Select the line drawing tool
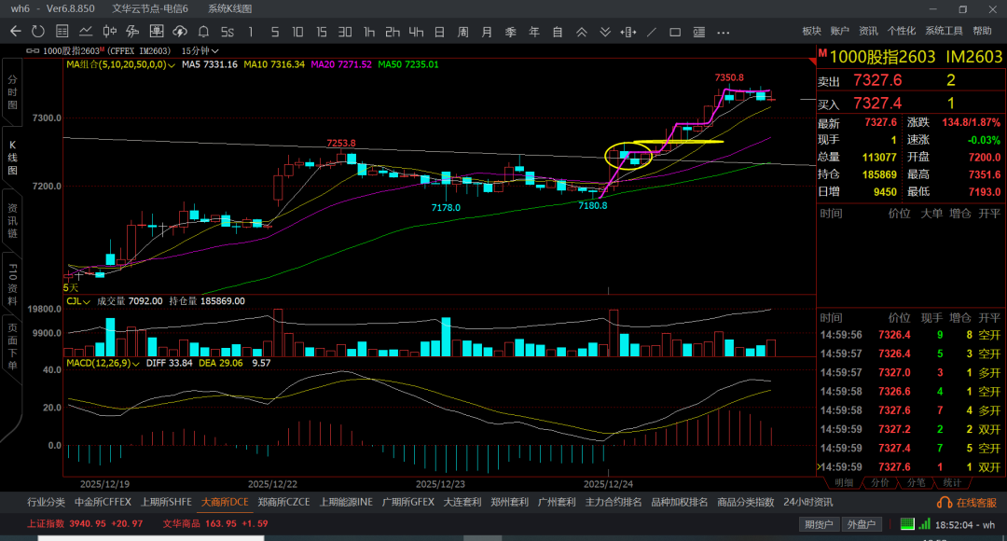 click(652, 32)
